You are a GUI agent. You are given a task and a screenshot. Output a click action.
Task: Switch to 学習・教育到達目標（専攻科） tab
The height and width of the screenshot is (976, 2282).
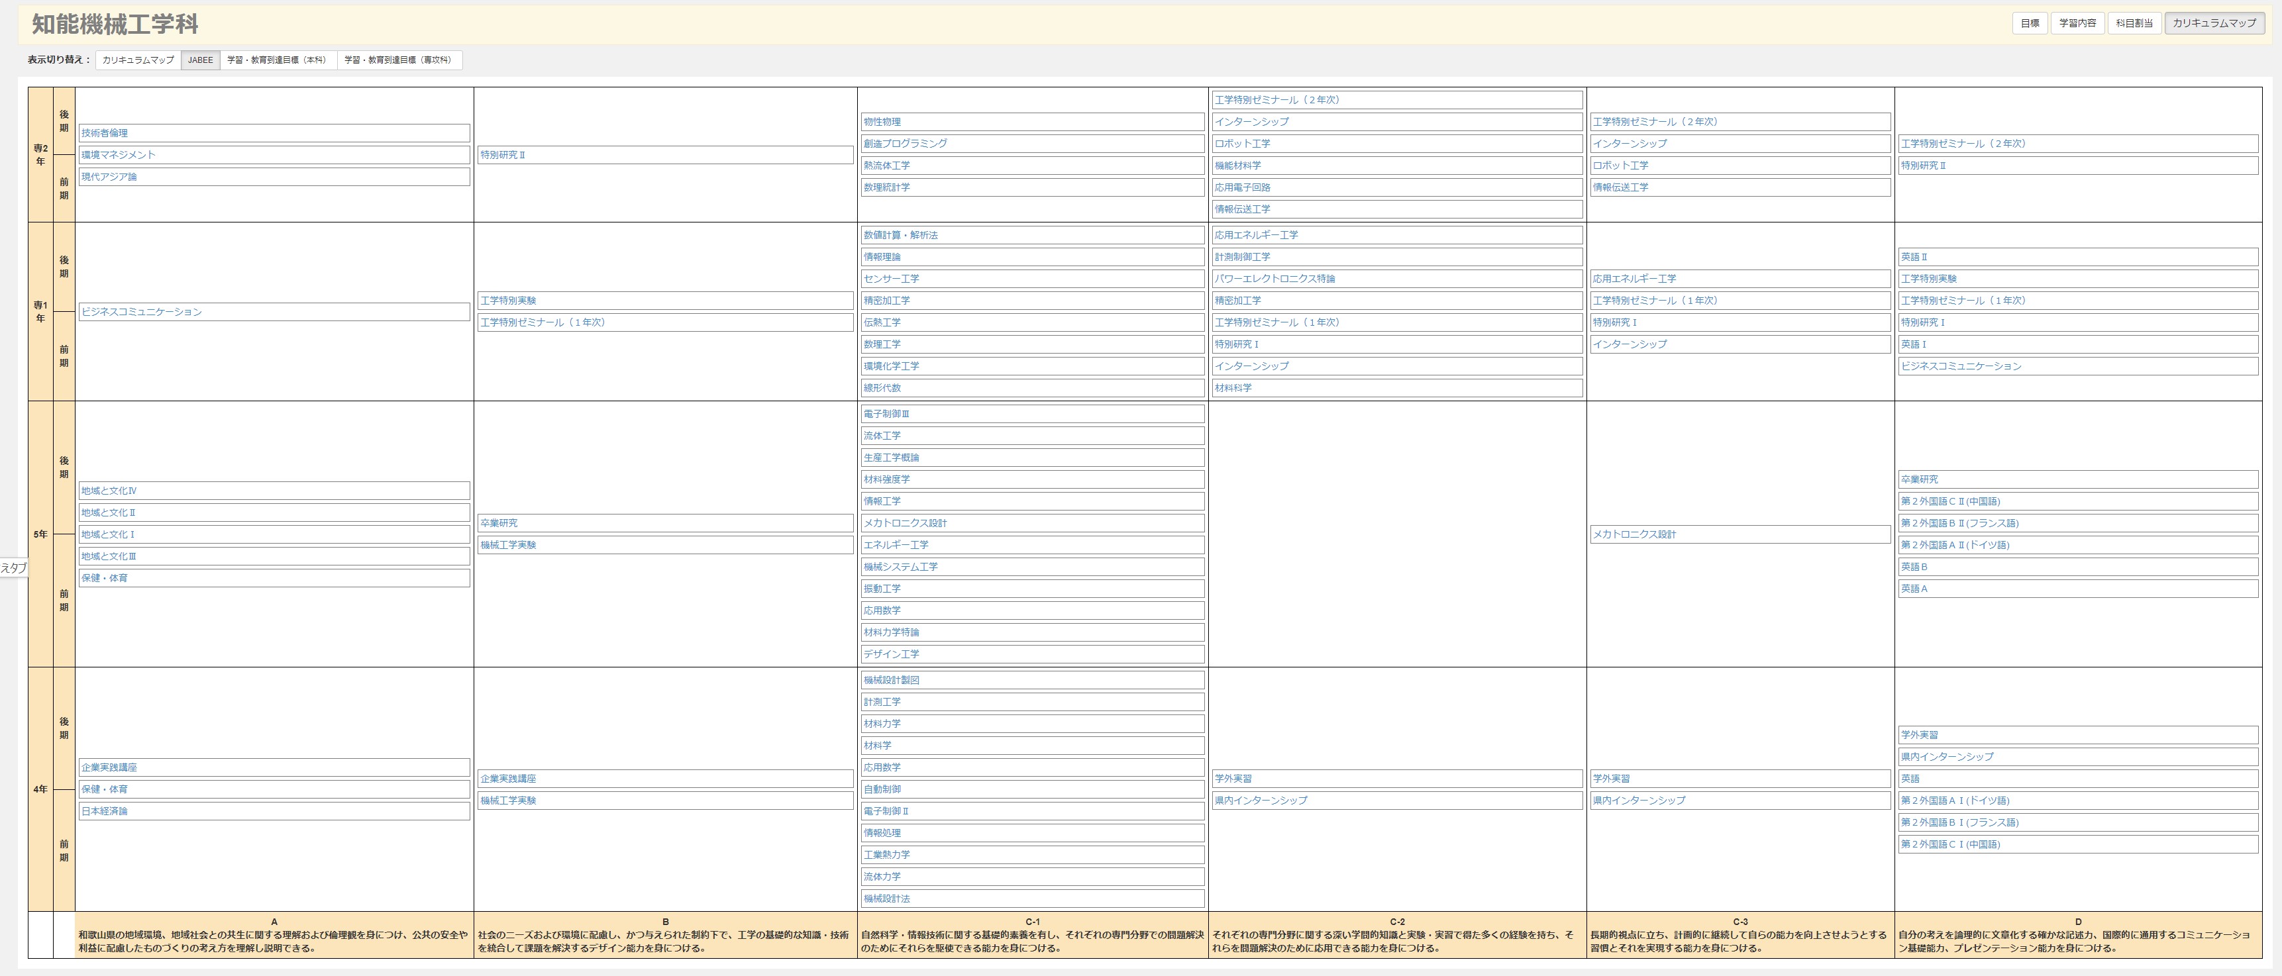click(x=399, y=60)
